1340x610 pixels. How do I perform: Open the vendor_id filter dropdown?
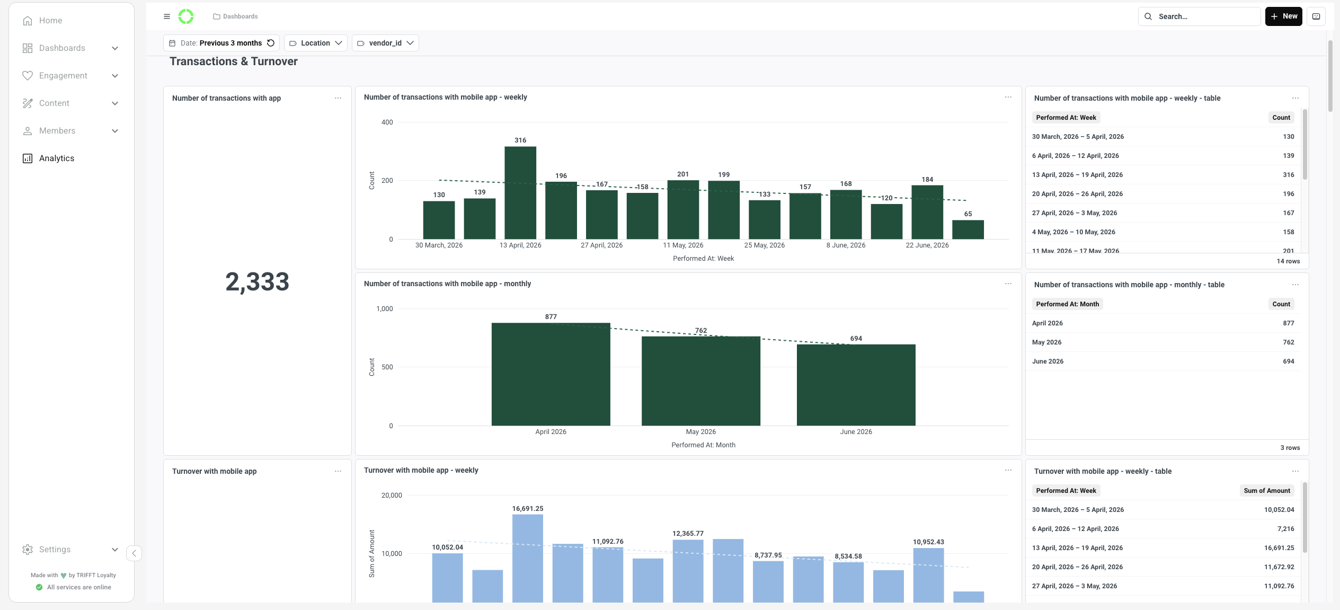pos(385,43)
